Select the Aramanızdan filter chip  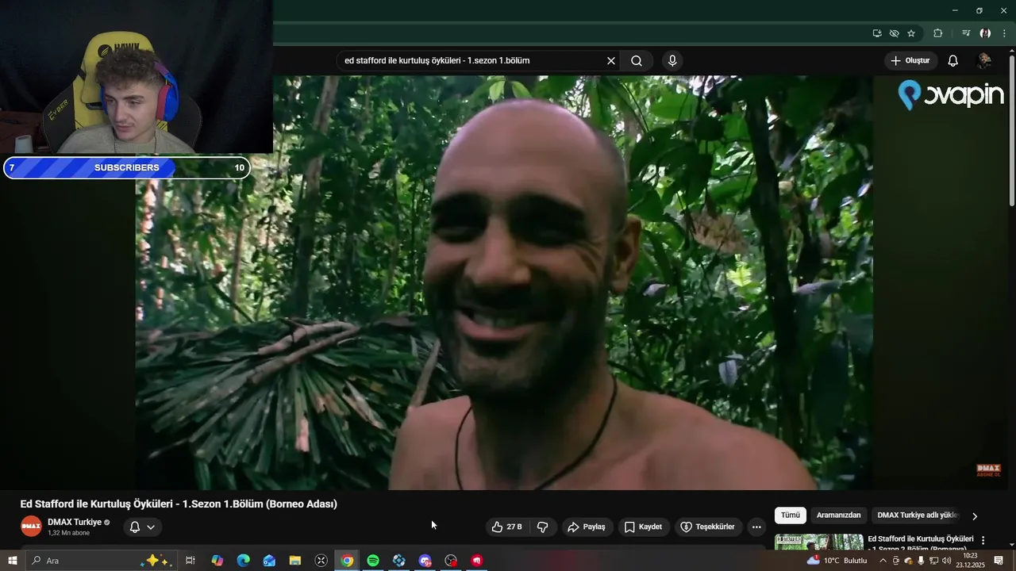pos(838,515)
